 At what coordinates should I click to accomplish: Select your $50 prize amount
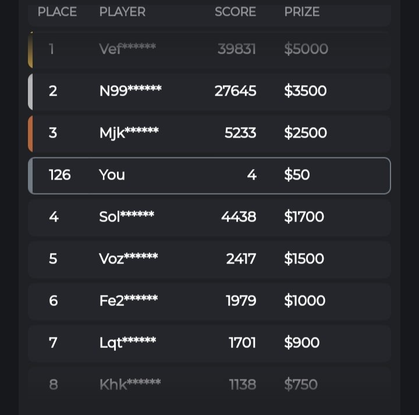point(297,175)
